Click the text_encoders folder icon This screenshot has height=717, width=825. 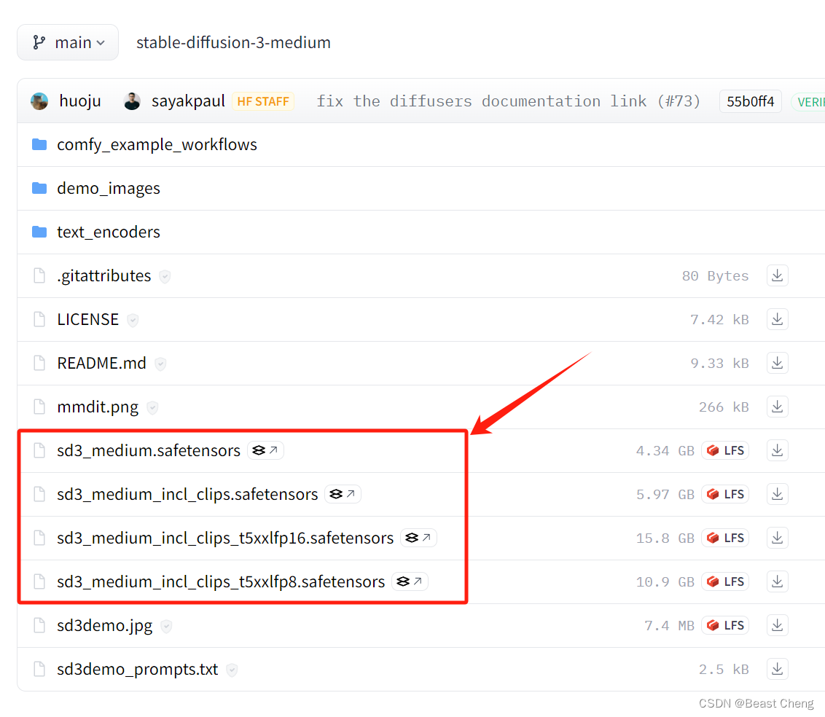(x=39, y=232)
